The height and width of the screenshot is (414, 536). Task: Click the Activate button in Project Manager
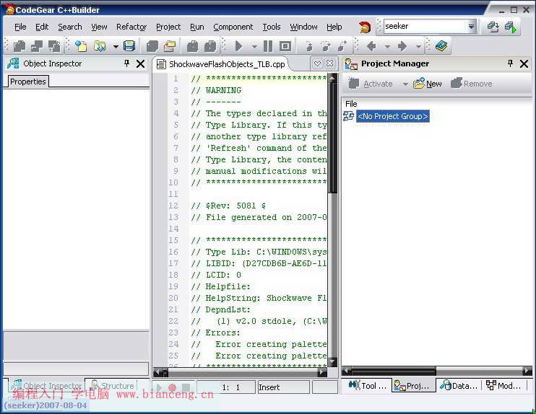(371, 84)
